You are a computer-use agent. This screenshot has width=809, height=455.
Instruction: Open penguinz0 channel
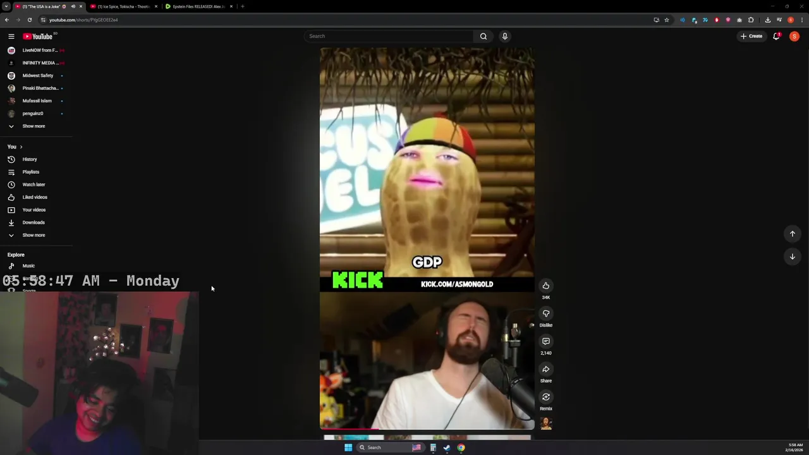(36, 113)
